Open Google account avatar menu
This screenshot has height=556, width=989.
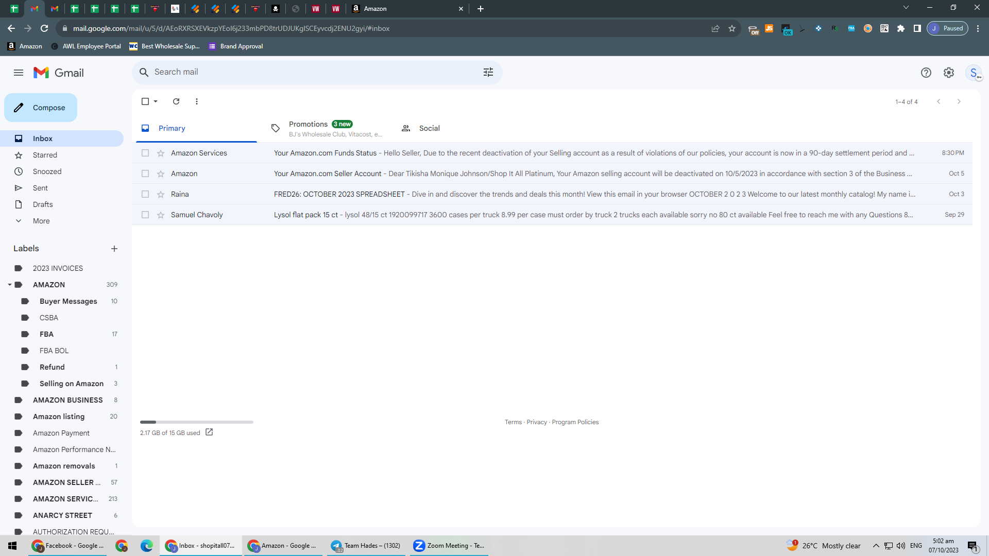[974, 73]
